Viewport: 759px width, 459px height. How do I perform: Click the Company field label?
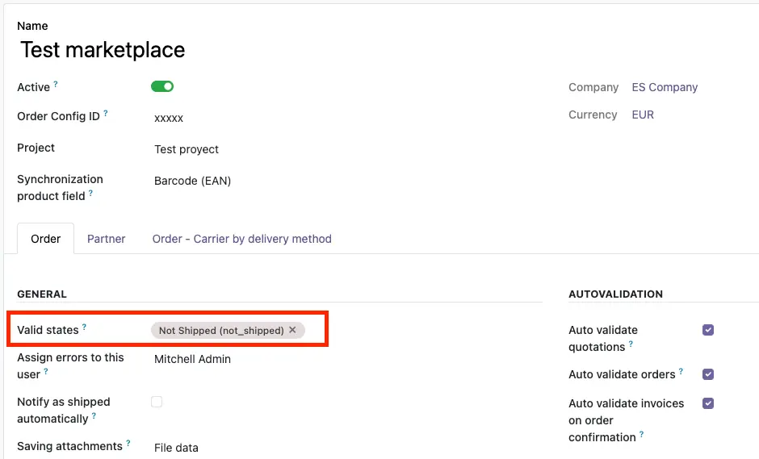593,88
